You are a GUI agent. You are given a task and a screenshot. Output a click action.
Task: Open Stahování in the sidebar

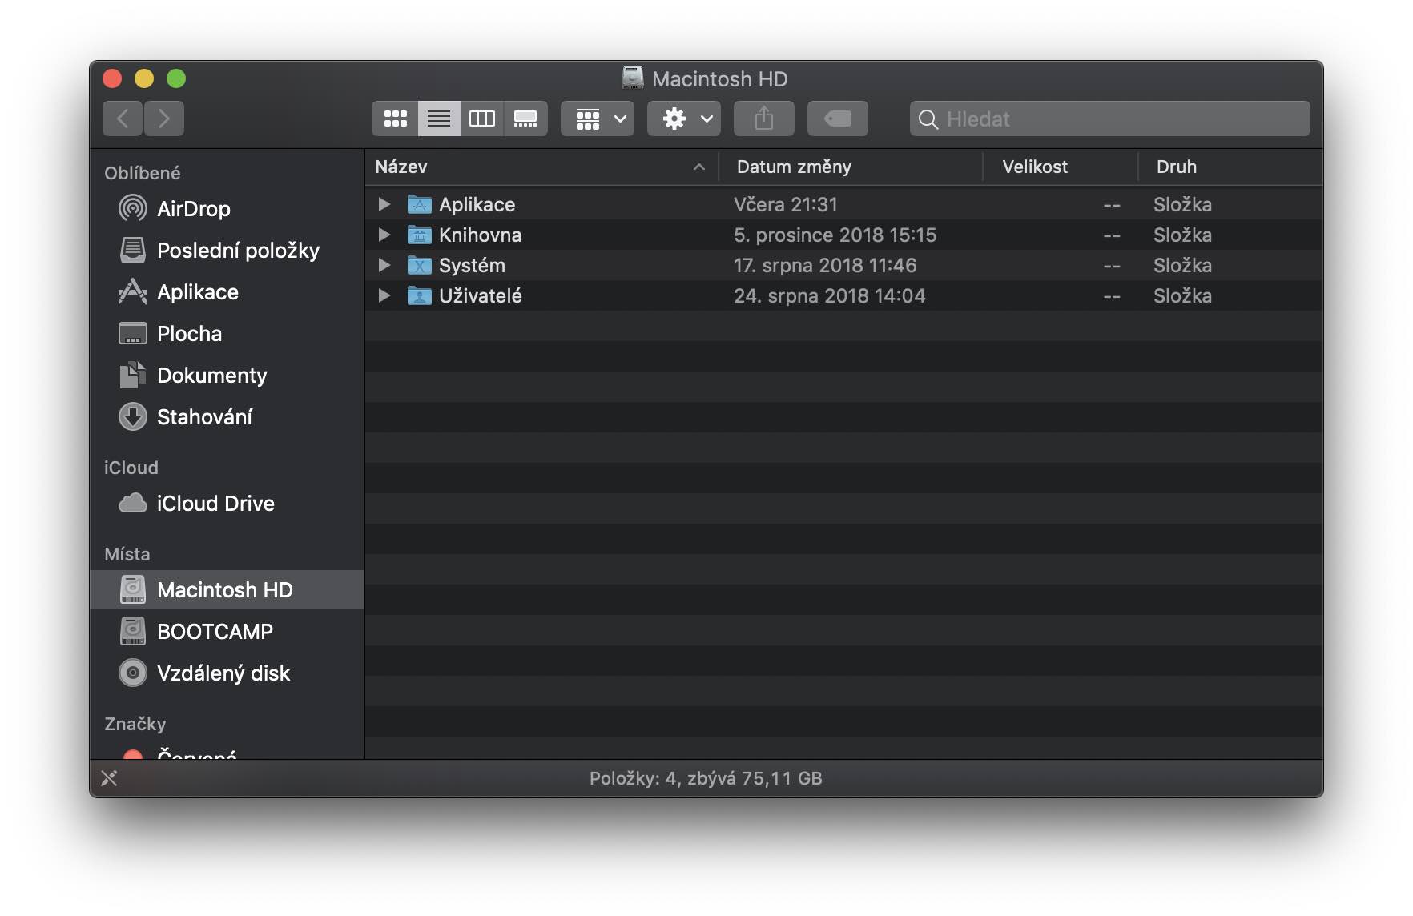pos(227,417)
